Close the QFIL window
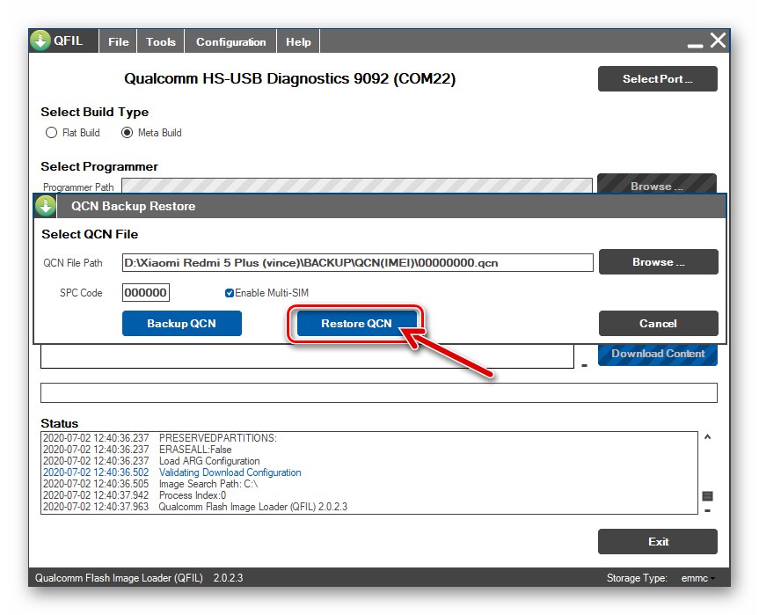Image resolution: width=759 pixels, height=615 pixels. click(718, 40)
